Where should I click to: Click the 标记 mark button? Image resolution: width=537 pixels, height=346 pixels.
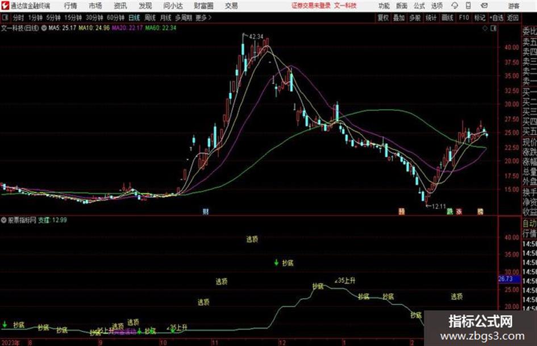pos(480,18)
